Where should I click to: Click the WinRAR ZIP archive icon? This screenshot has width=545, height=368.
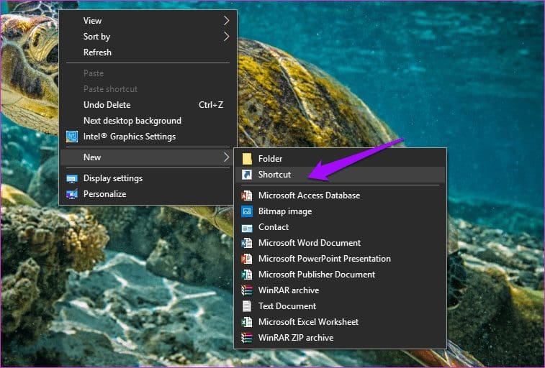click(x=247, y=338)
